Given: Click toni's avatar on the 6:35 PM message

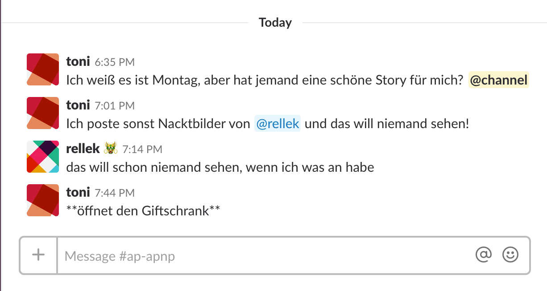Looking at the screenshot, I should (x=43, y=69).
